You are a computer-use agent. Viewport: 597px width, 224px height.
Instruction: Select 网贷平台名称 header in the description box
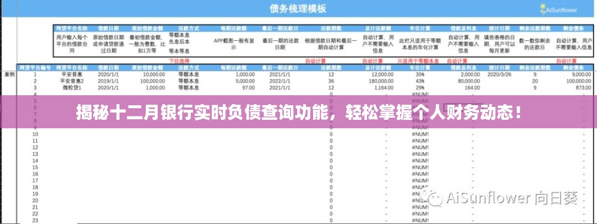click(72, 28)
